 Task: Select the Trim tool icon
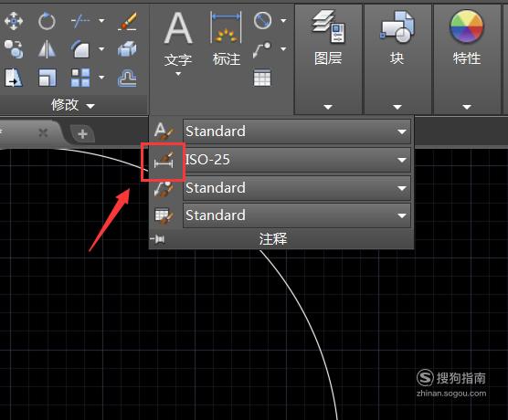80,21
